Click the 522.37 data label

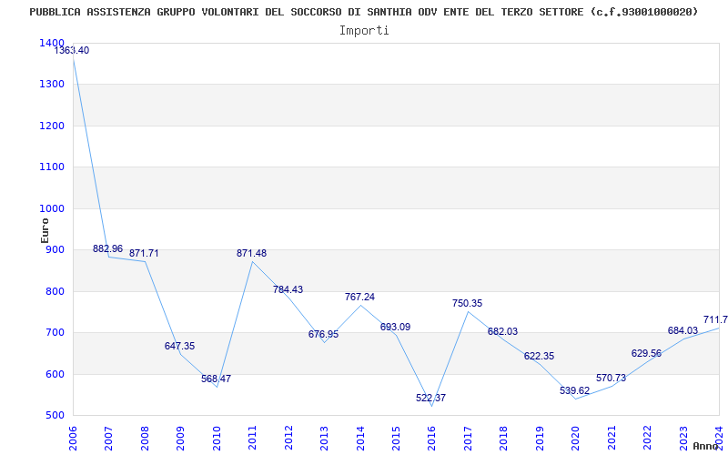pyautogui.click(x=430, y=398)
